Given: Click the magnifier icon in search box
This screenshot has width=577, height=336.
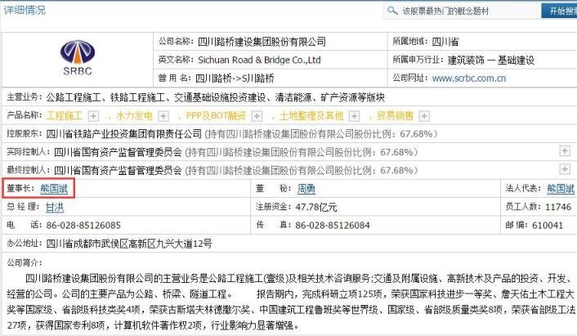Looking at the screenshot, I should 392,11.
